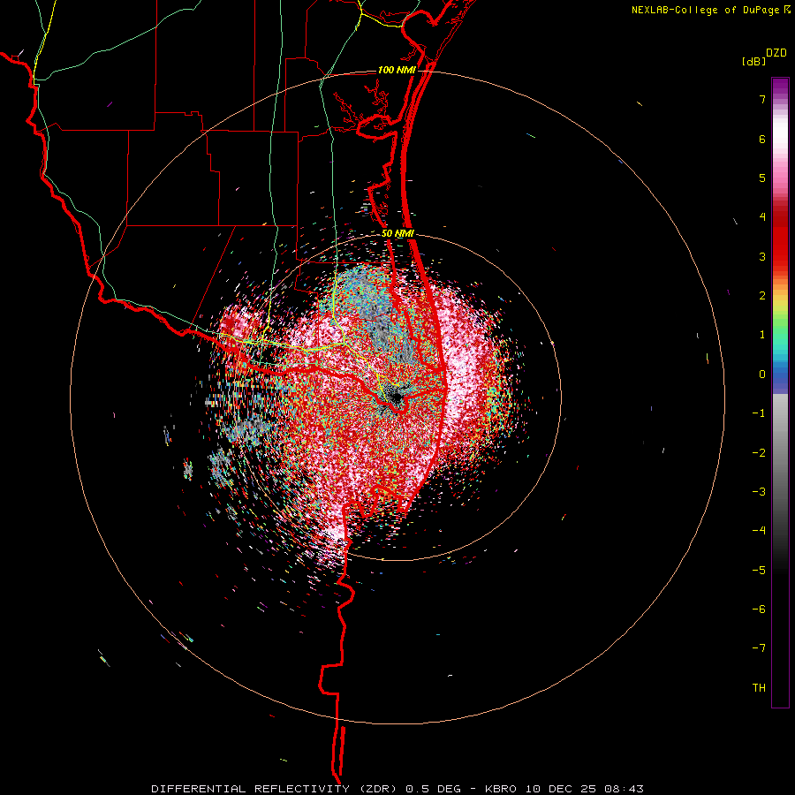Click the 6 value on color scale
Image resolution: width=795 pixels, height=795 pixels.
coord(762,139)
